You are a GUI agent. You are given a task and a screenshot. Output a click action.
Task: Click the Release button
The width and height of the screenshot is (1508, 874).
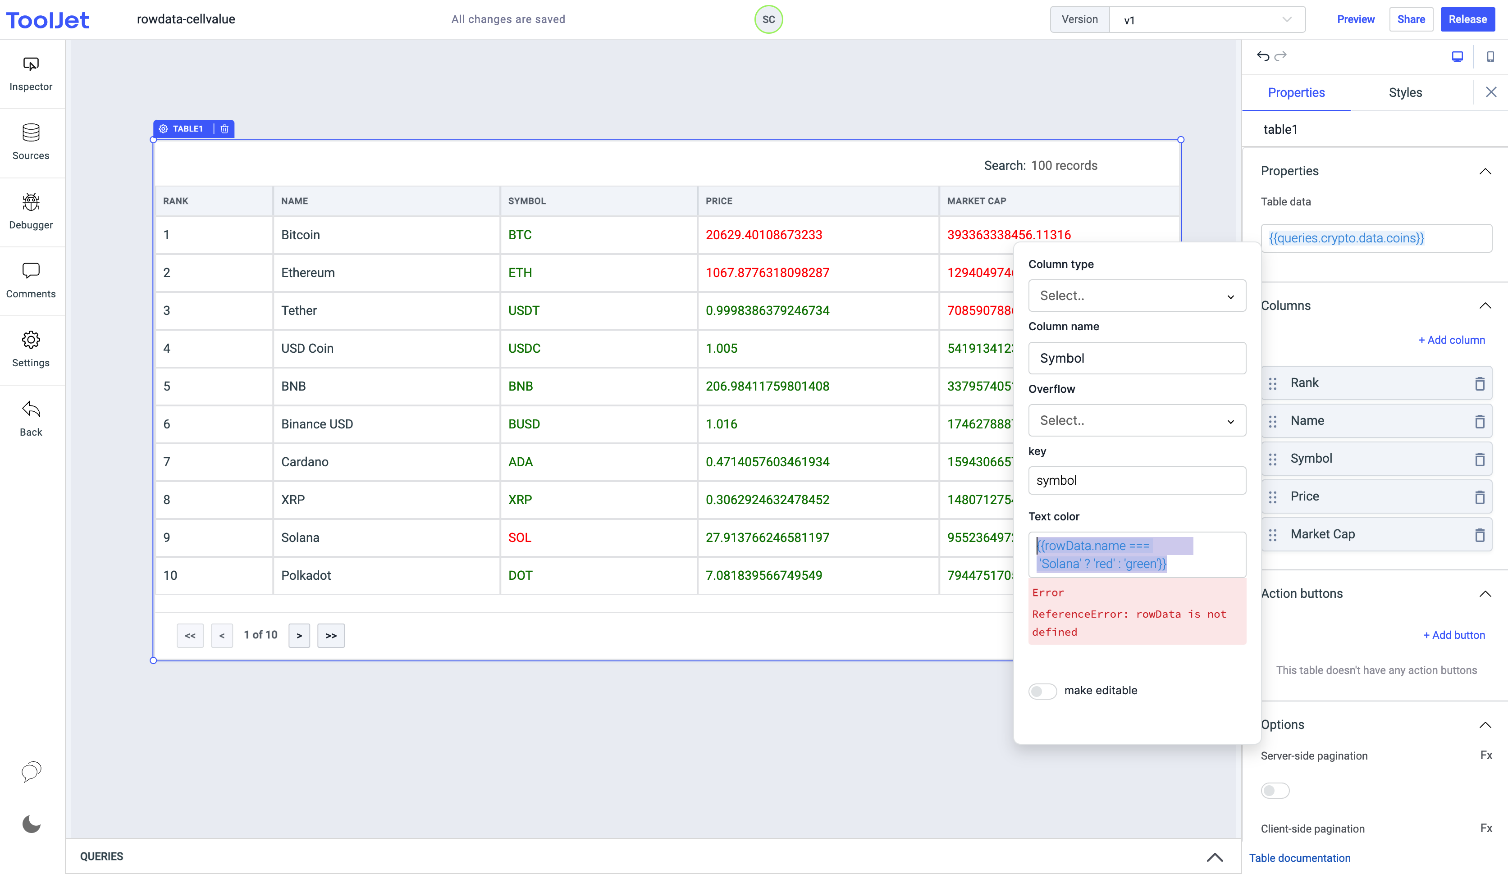[x=1467, y=19]
